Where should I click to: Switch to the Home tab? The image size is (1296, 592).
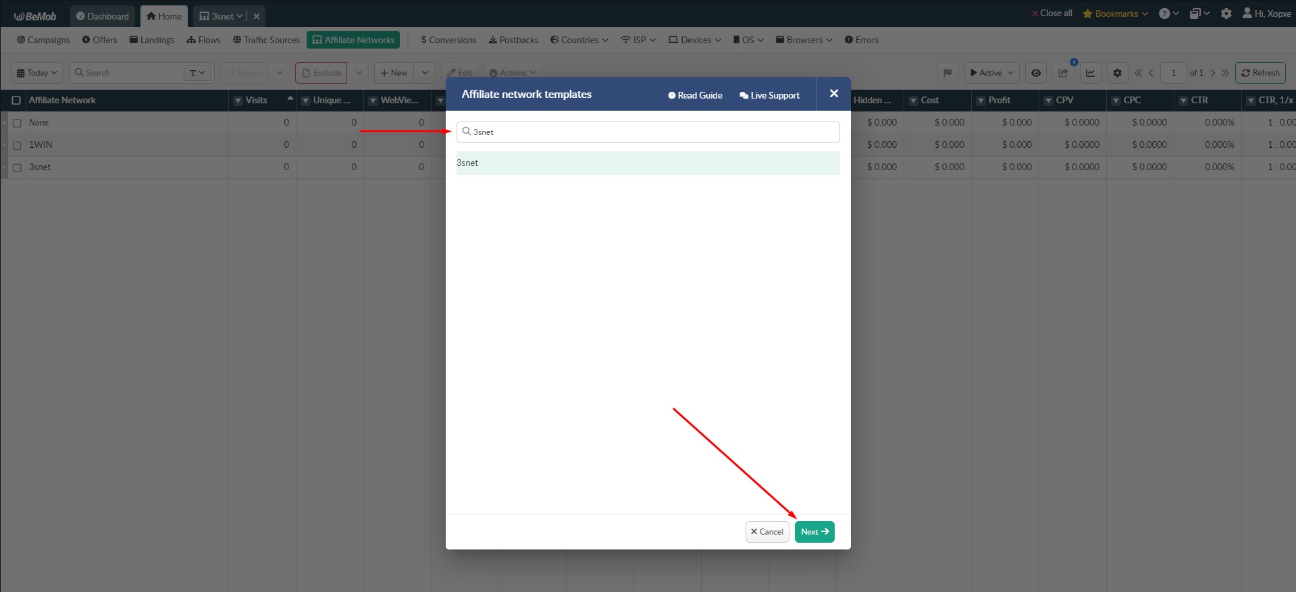(x=164, y=16)
